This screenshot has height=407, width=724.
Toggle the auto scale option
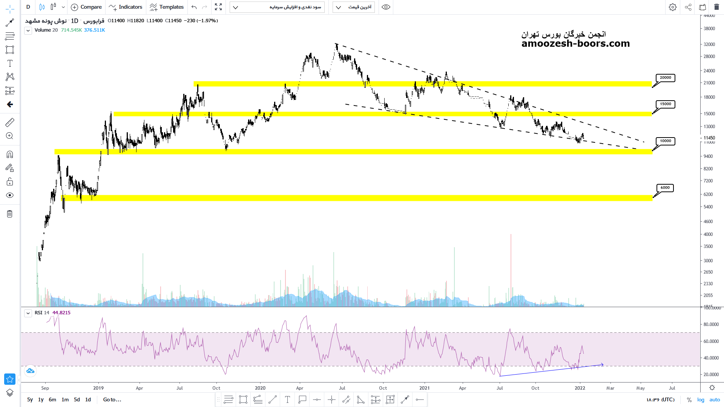click(x=715, y=400)
